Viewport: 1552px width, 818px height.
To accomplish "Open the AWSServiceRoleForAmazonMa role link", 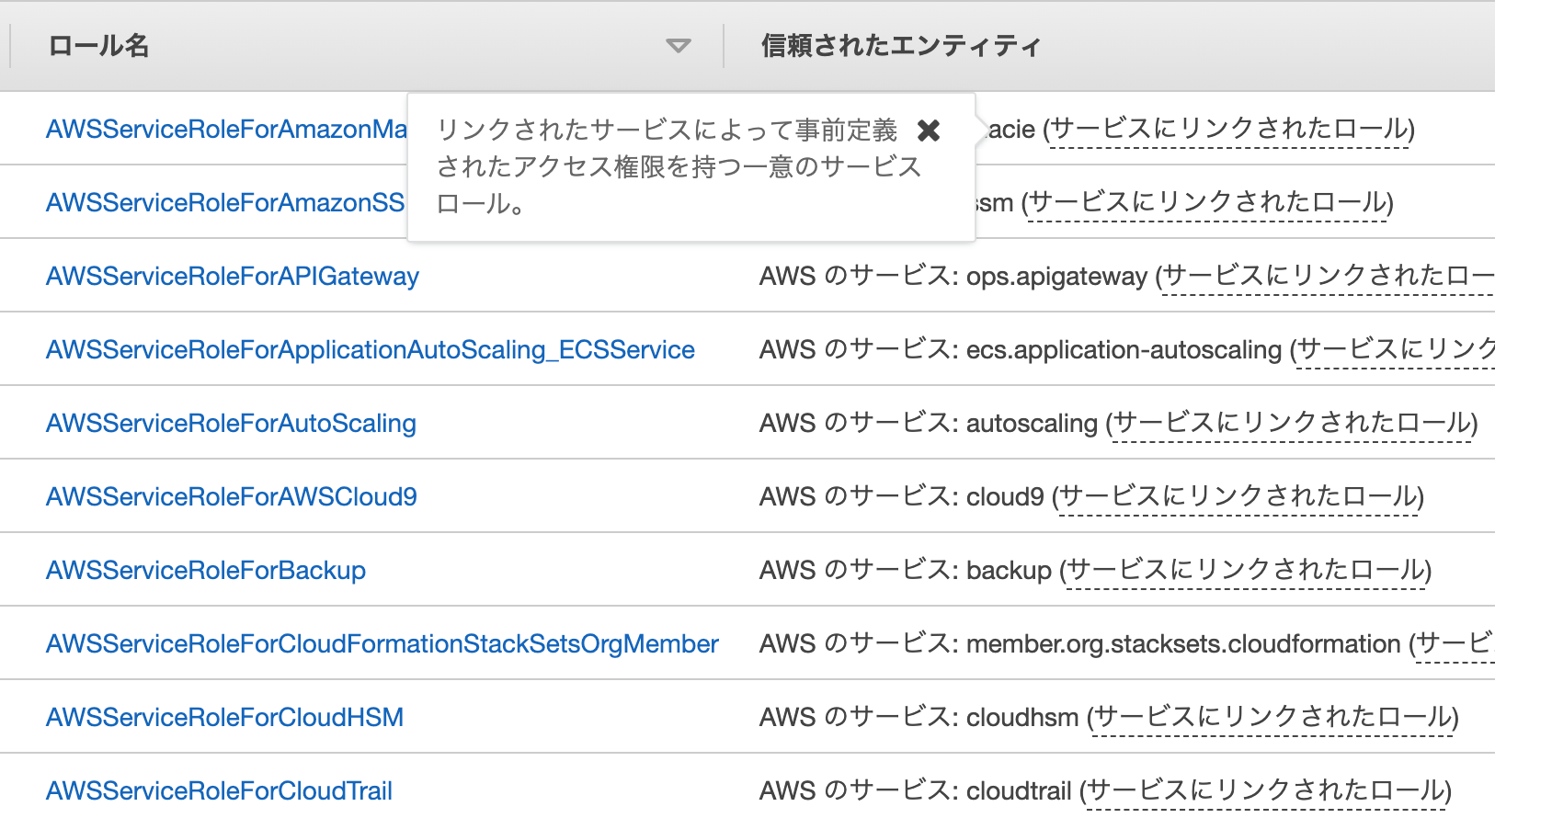I will [226, 129].
